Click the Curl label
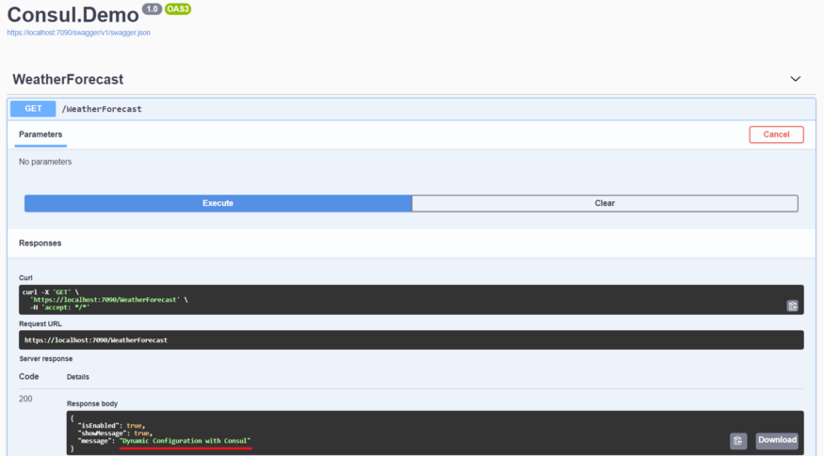824x456 pixels. [25, 277]
